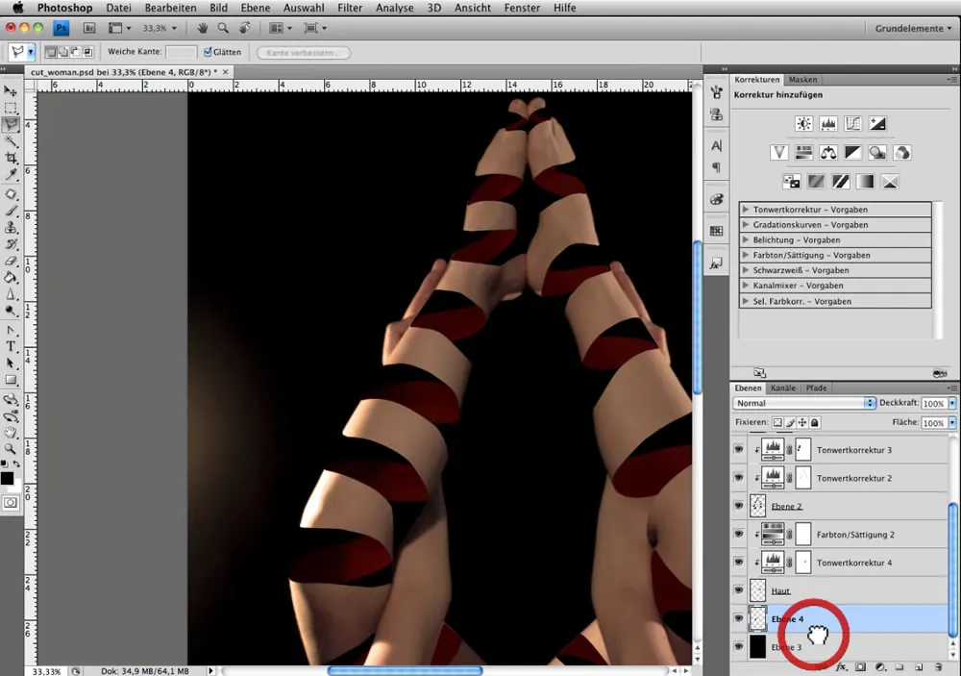Select the Eyedropper tool
Viewport: 961px width, 676px height.
pyautogui.click(x=12, y=174)
